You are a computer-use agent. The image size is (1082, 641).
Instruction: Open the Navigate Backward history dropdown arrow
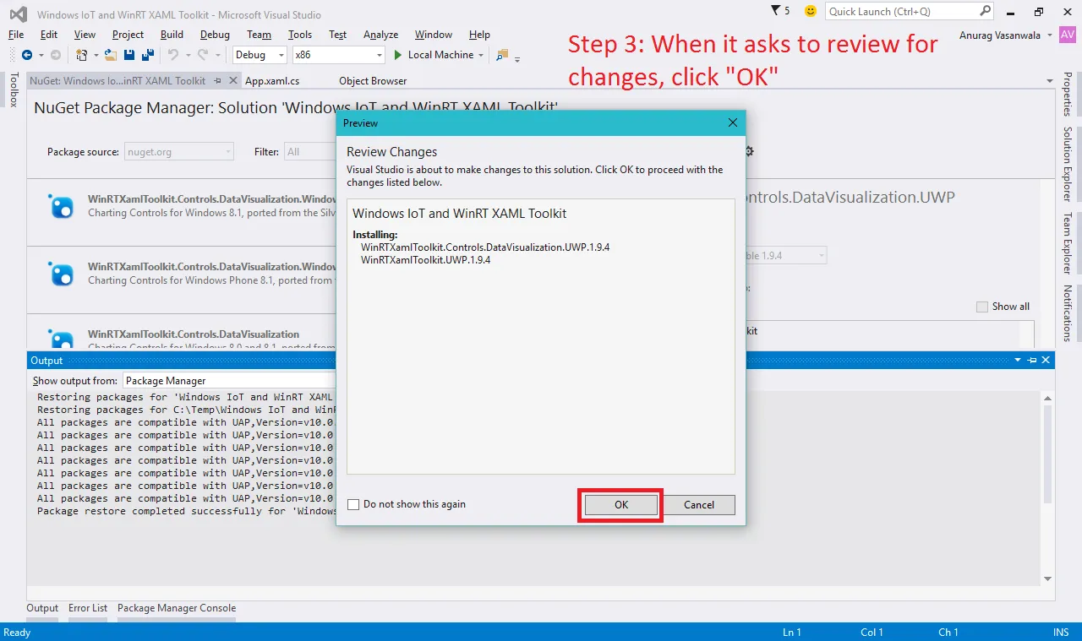pyautogui.click(x=41, y=55)
